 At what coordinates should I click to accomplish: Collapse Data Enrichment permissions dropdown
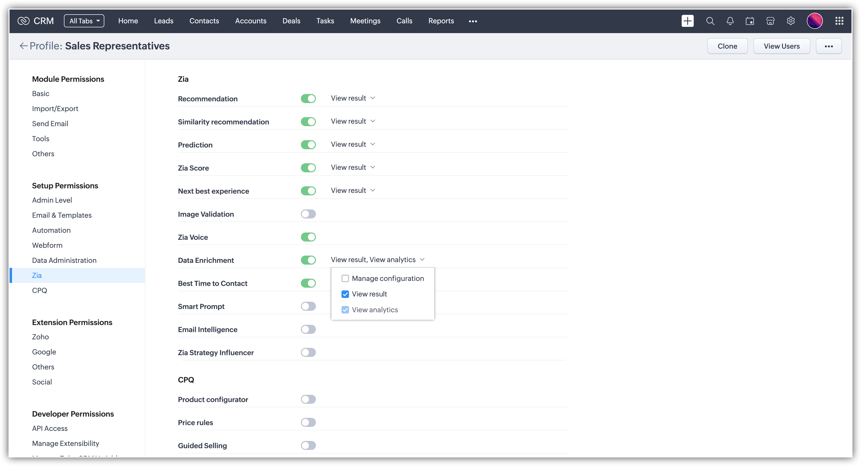(378, 260)
